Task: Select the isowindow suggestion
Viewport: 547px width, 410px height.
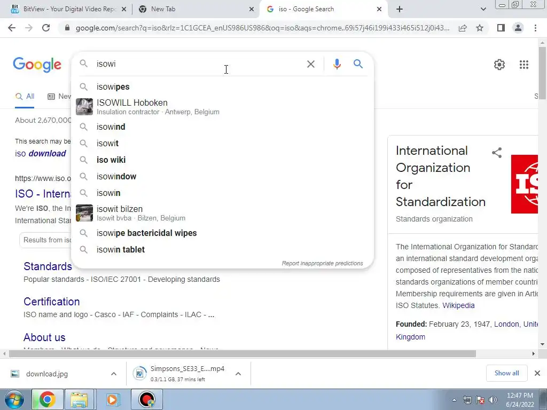Action: tap(222, 176)
